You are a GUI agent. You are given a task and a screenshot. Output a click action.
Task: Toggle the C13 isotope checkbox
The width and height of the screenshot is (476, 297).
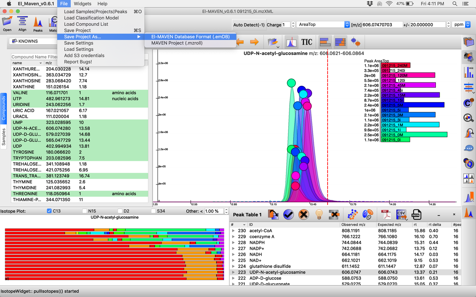(49, 211)
